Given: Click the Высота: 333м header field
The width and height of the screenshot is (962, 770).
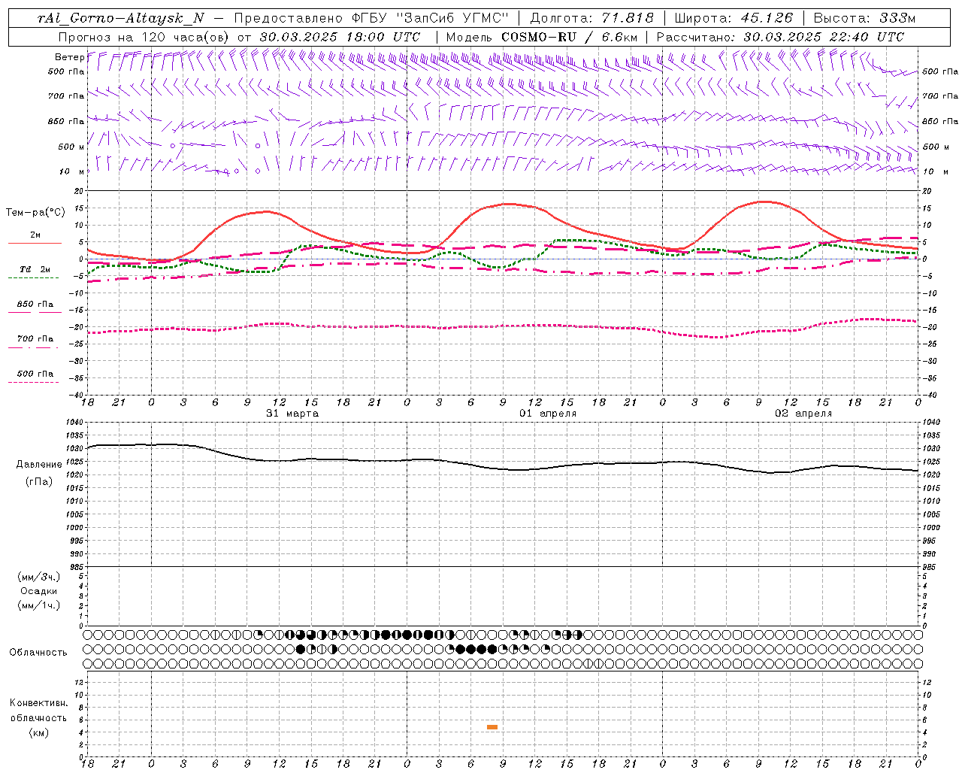Looking at the screenshot, I should pos(865,19).
